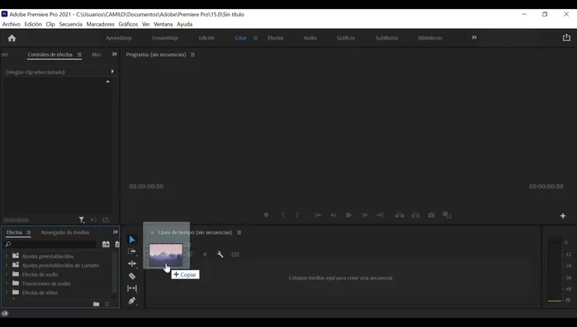
Task: Open timeline display settings wrench
Action: (x=220, y=255)
